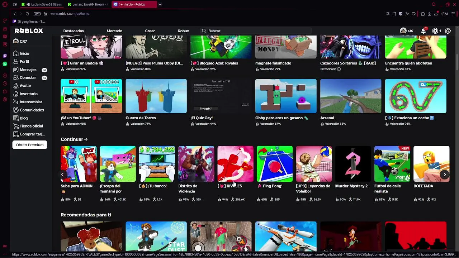Show next games in the Continuar carousel

(x=445, y=175)
